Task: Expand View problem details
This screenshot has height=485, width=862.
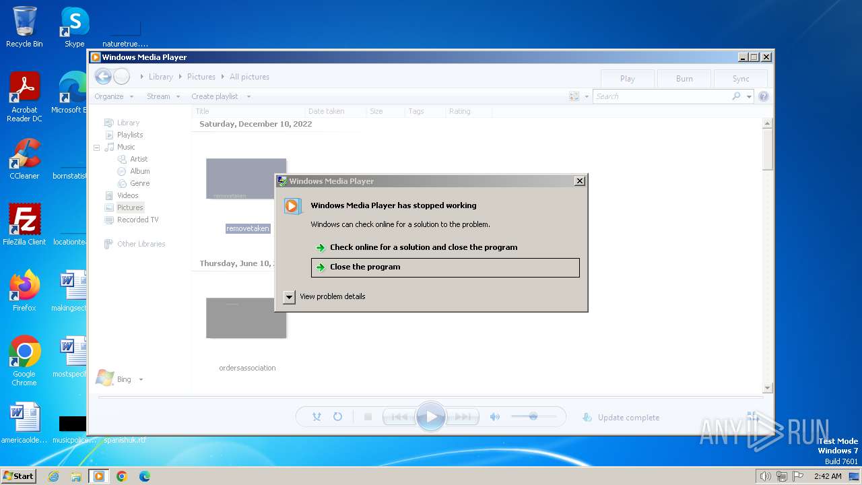Action: 290,296
